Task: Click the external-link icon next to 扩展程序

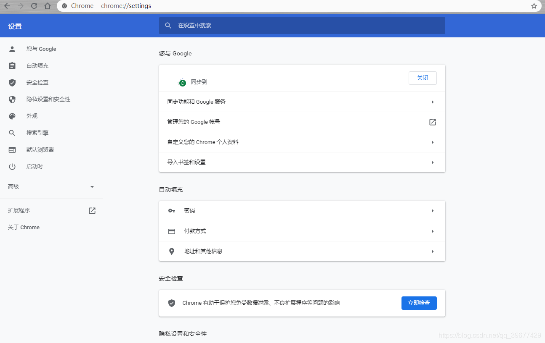Action: tap(92, 211)
